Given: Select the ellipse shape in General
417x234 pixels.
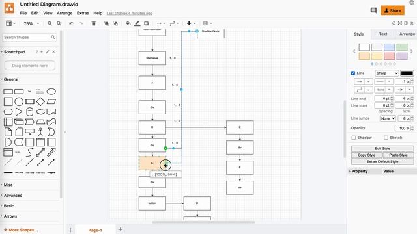Looking at the screenshot, I should pos(51,92).
